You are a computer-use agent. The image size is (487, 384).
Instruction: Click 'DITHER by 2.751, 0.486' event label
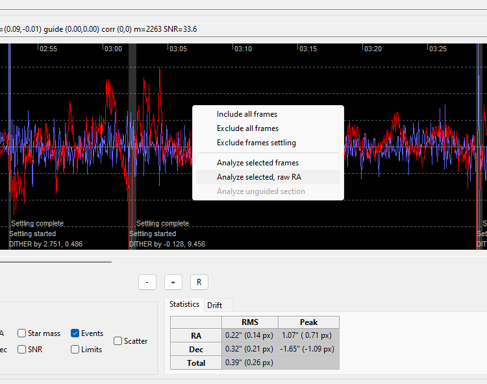click(45, 244)
